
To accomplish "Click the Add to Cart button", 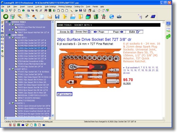I will point(65,94).
